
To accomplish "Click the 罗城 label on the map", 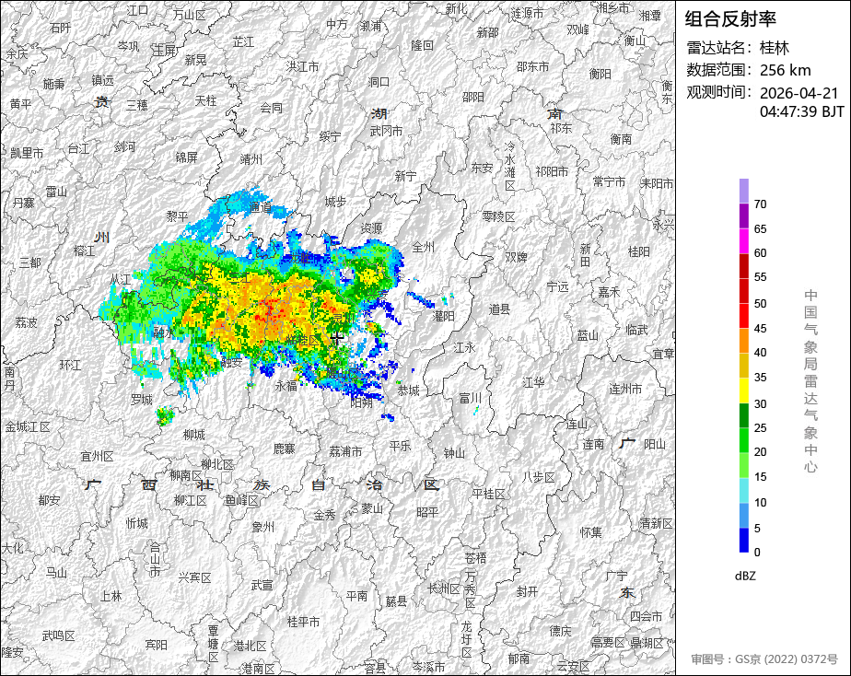I will 142,400.
